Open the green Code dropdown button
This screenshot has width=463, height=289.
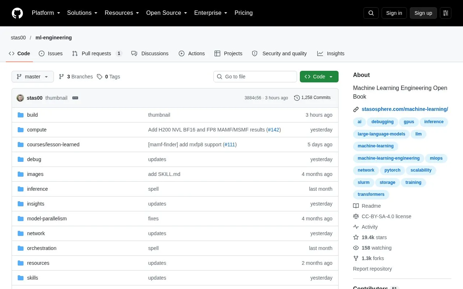tap(319, 77)
